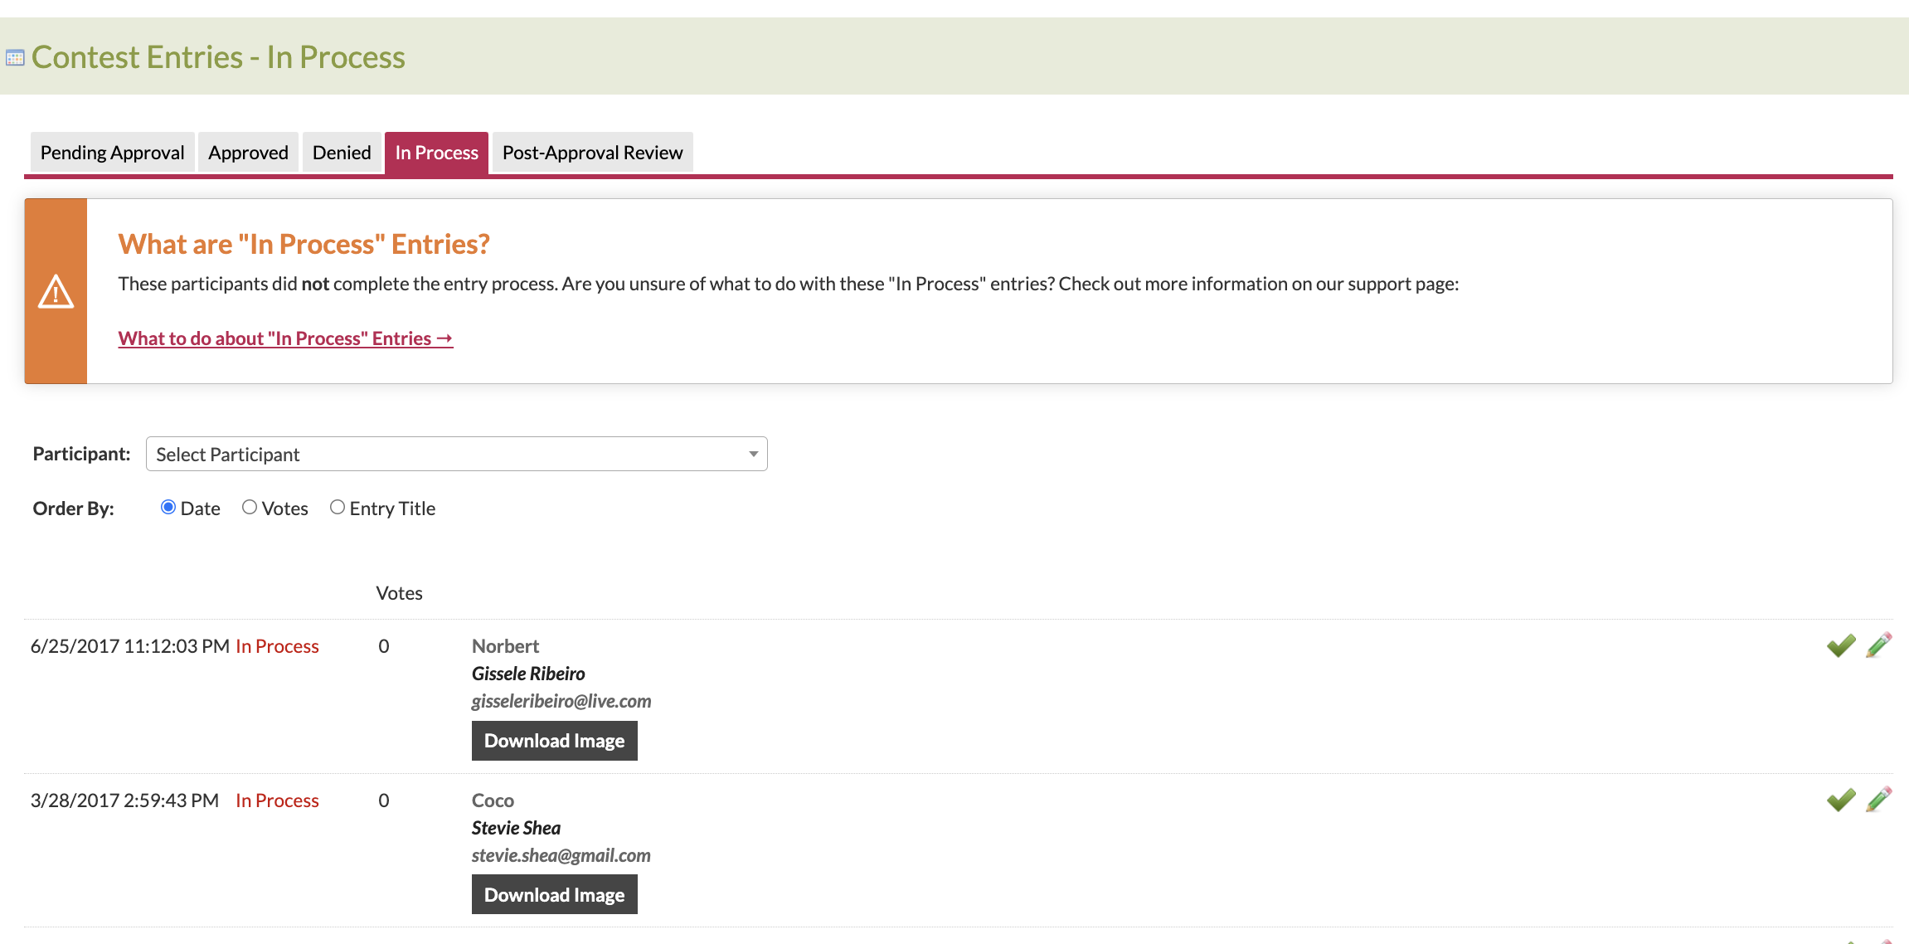Approve Norbert entry with green checkmark
This screenshot has width=1909, height=944.
pyautogui.click(x=1841, y=645)
